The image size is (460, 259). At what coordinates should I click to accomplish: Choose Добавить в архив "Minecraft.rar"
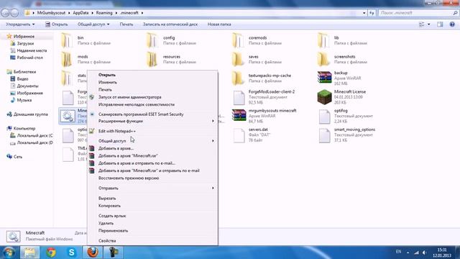128,155
